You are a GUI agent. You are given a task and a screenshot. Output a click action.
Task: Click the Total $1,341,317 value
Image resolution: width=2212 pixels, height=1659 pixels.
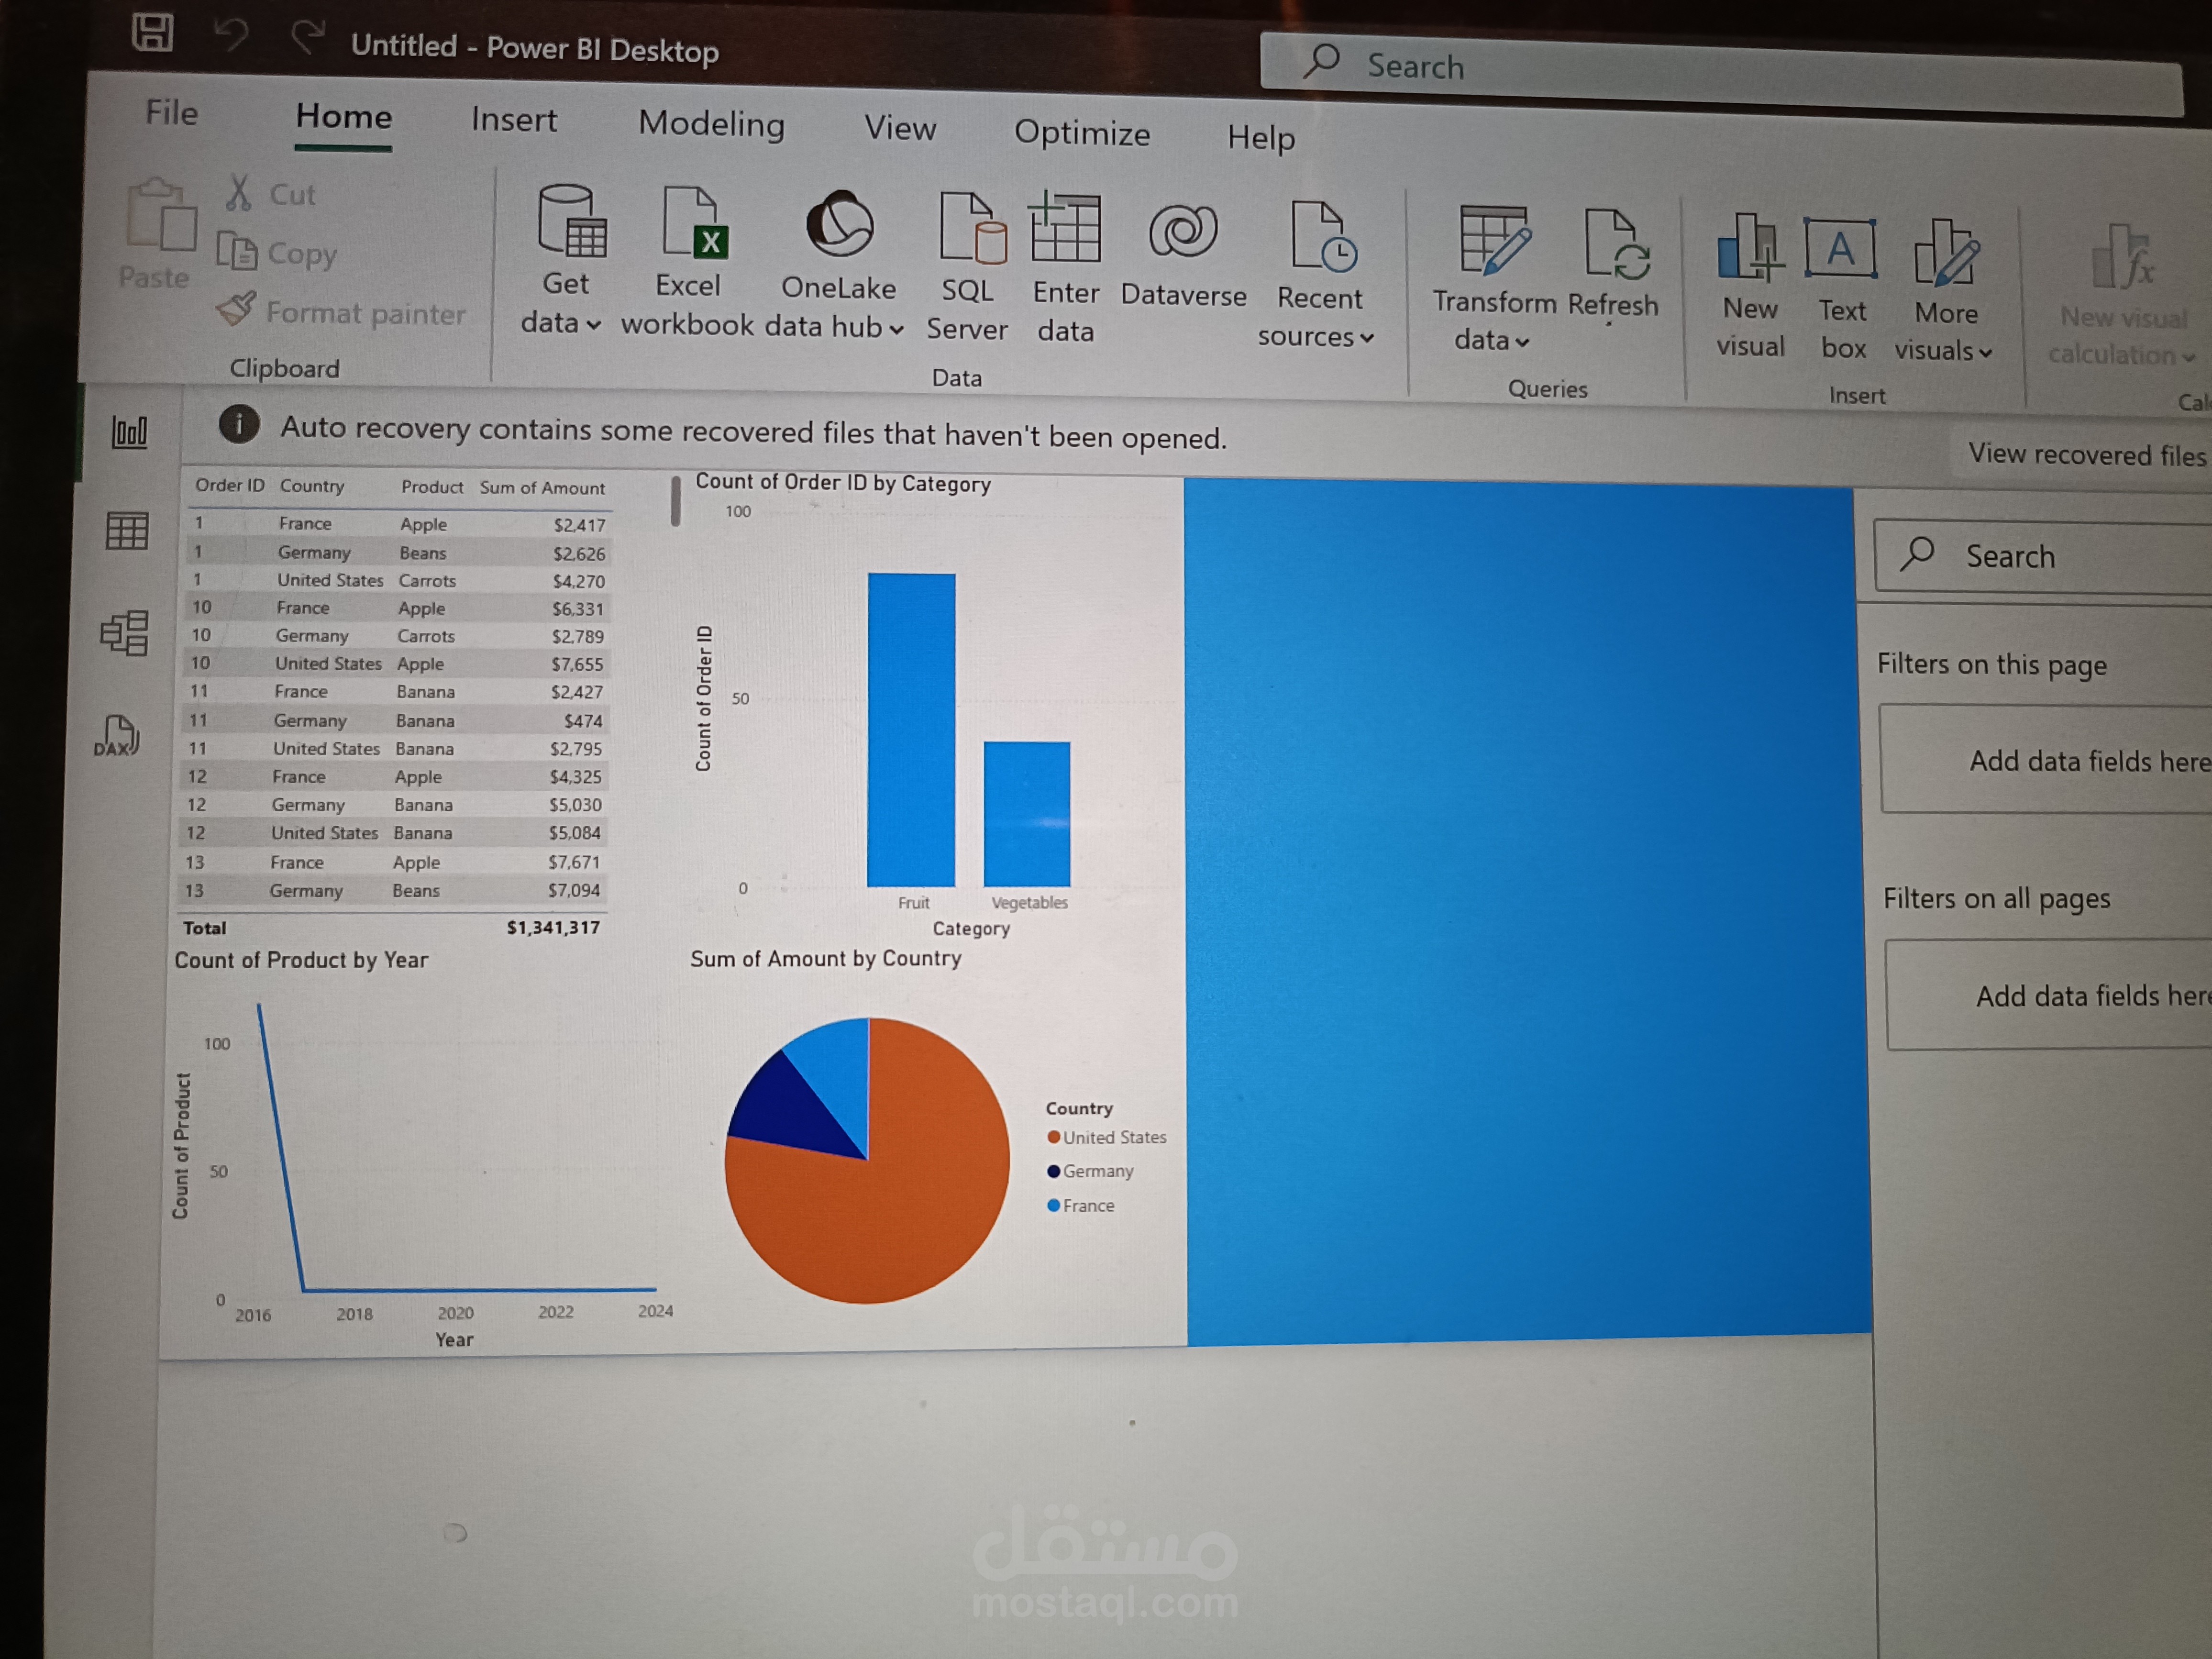pyautogui.click(x=553, y=928)
